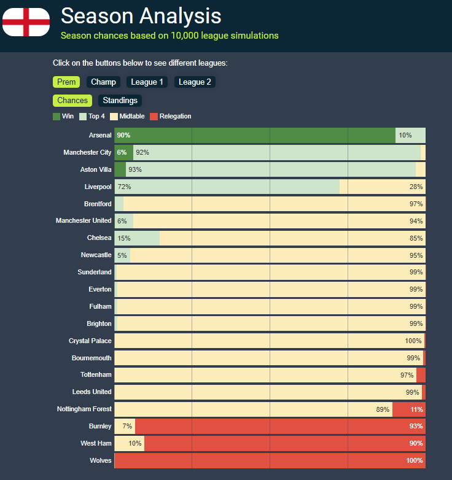Image resolution: width=452 pixels, height=480 pixels.
Task: Click Nottingham Forest's 11% relegation segment
Action: [409, 409]
